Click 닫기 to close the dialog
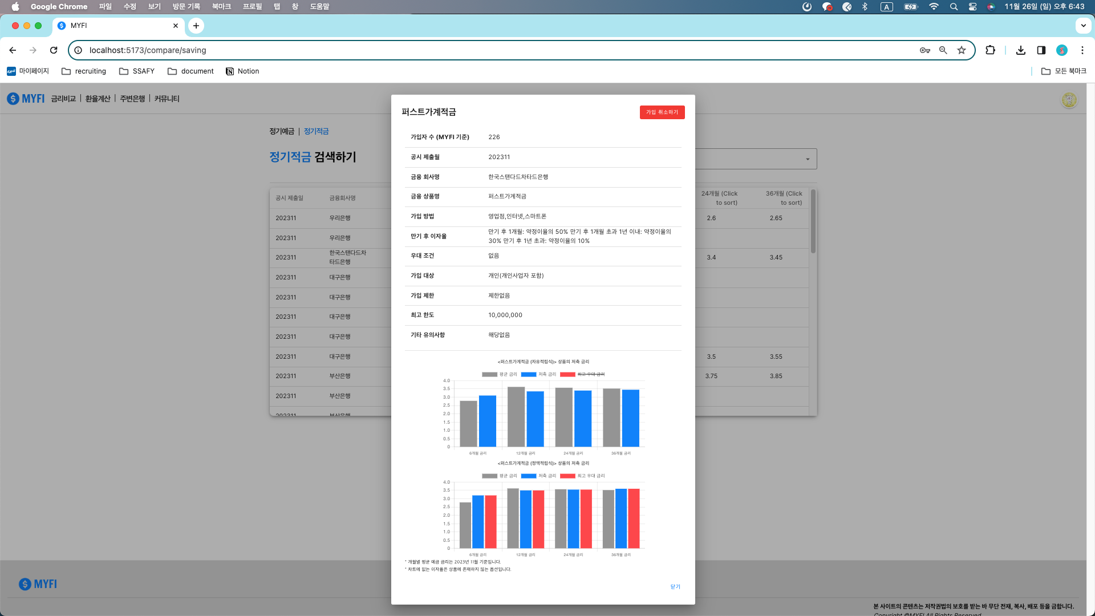 [x=675, y=586]
